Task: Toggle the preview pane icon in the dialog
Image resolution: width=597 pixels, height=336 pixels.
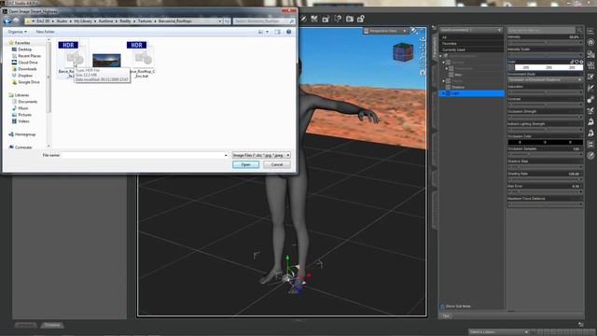Action: tap(278, 32)
